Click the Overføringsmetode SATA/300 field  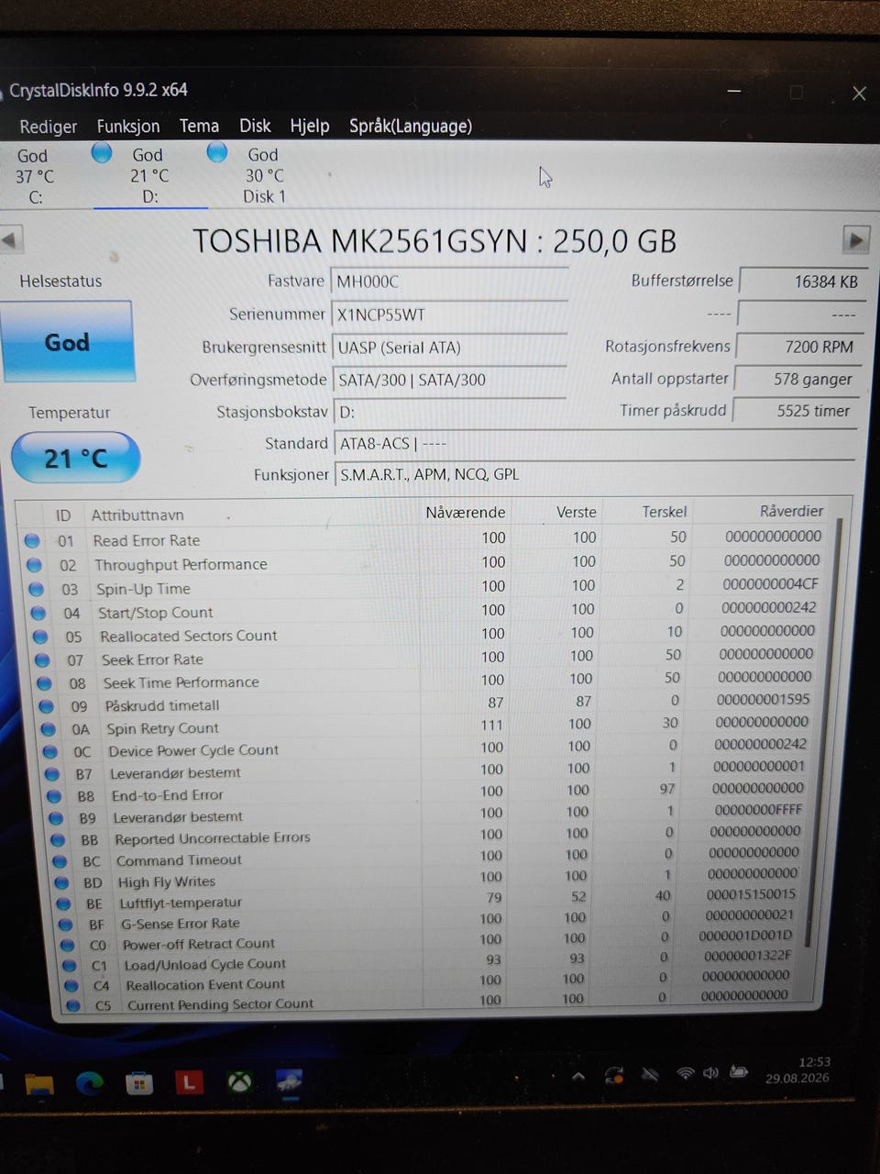(x=449, y=380)
